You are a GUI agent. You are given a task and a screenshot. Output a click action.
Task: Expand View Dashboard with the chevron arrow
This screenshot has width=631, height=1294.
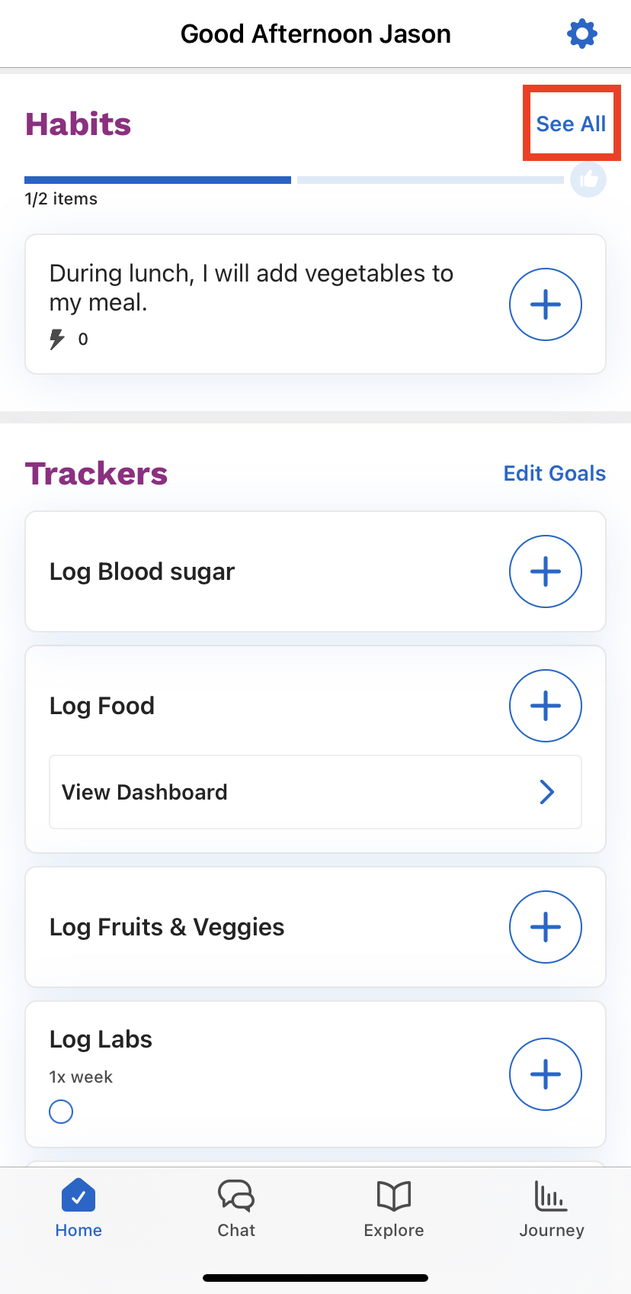tap(547, 792)
